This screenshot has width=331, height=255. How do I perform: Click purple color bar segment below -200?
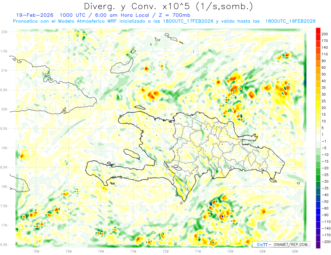tap(318, 245)
